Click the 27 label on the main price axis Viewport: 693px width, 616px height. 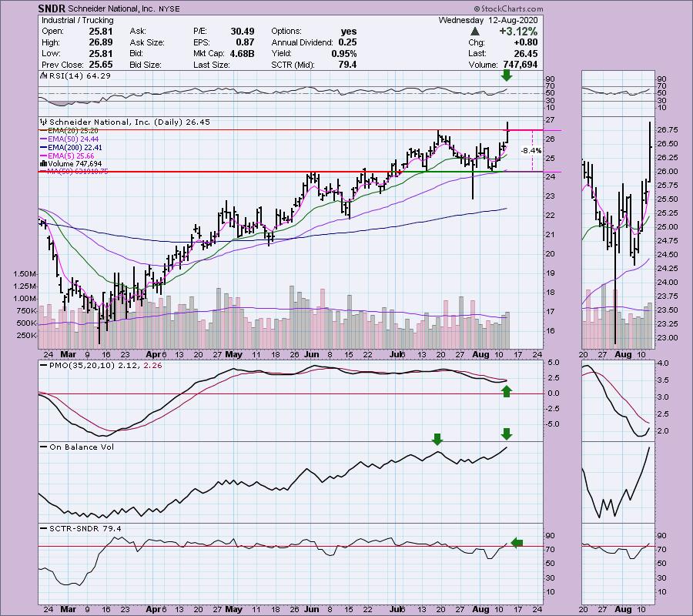pyautogui.click(x=551, y=120)
